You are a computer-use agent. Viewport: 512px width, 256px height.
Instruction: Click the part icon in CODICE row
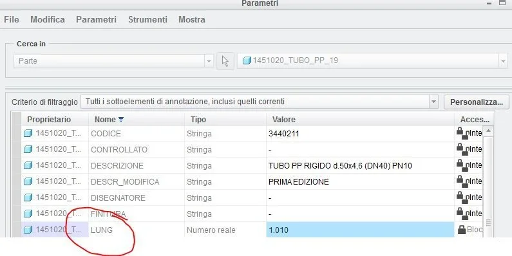coord(28,133)
